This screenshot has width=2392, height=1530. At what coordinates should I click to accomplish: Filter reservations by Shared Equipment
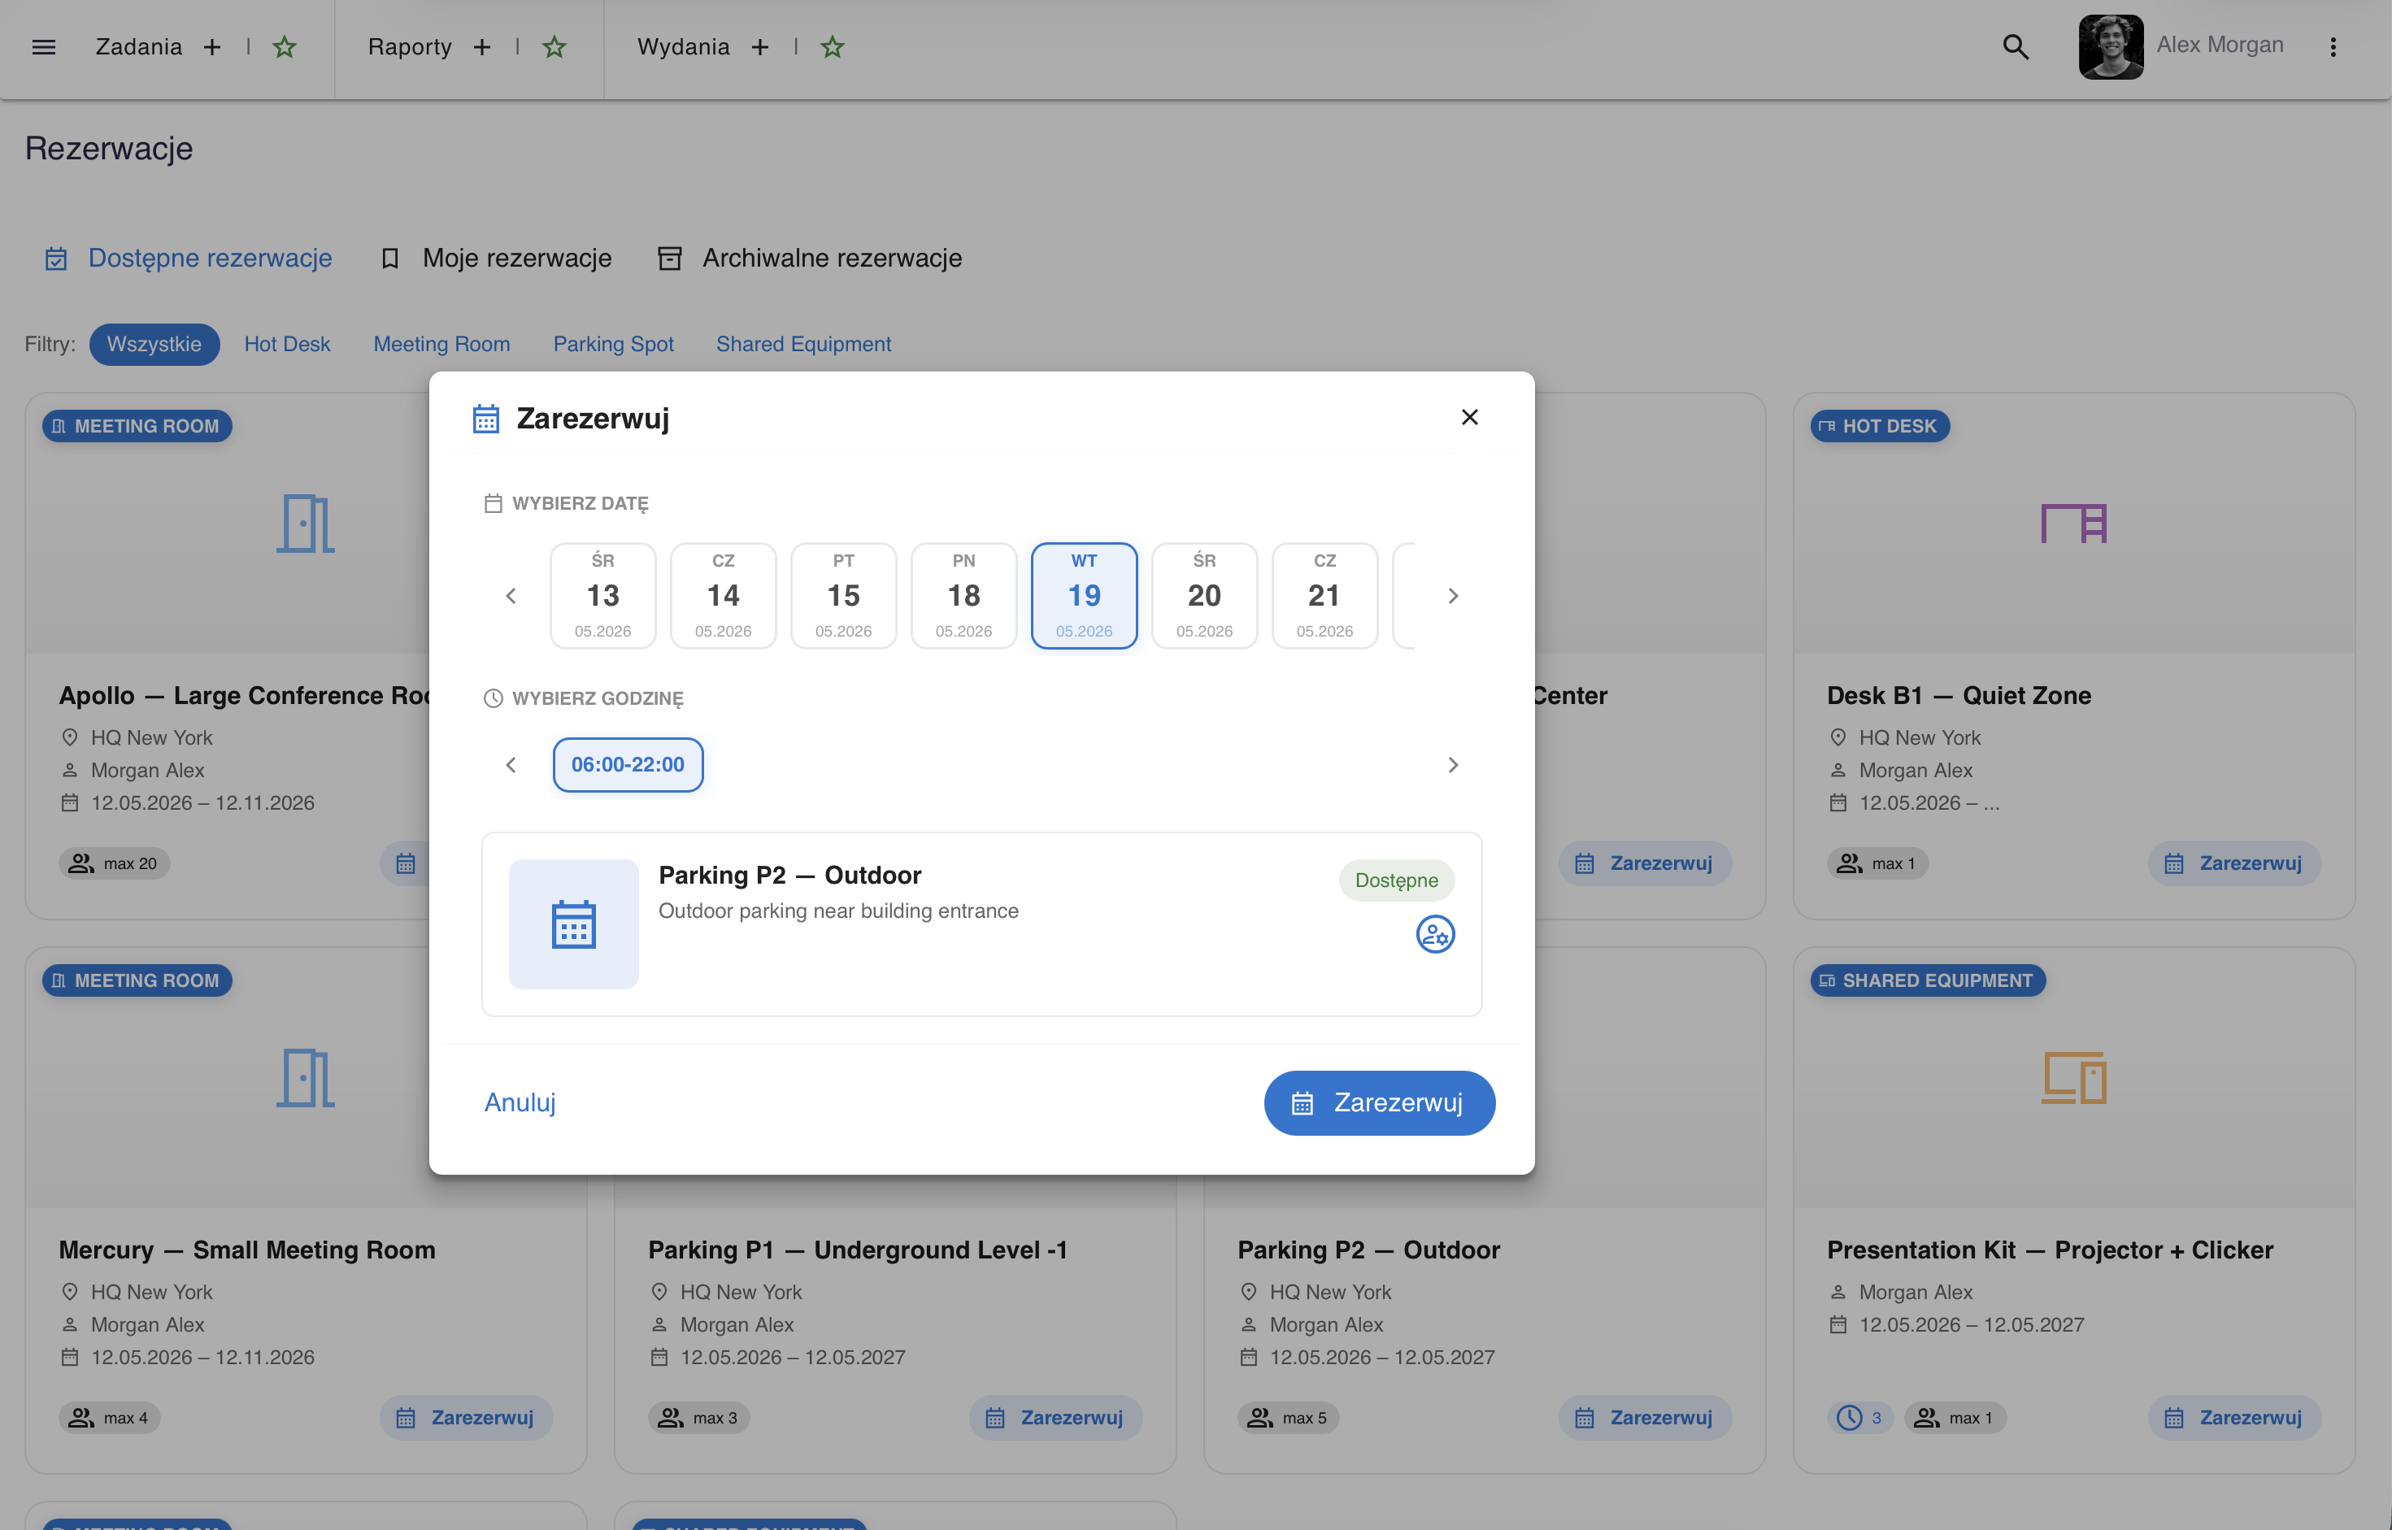coord(803,344)
